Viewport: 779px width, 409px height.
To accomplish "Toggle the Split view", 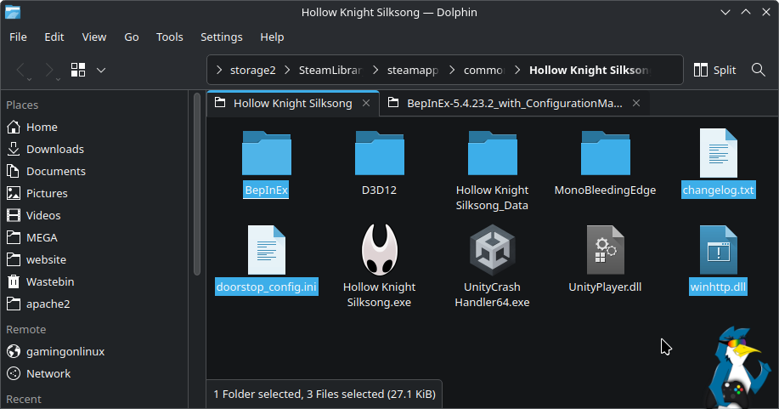I will click(x=714, y=70).
